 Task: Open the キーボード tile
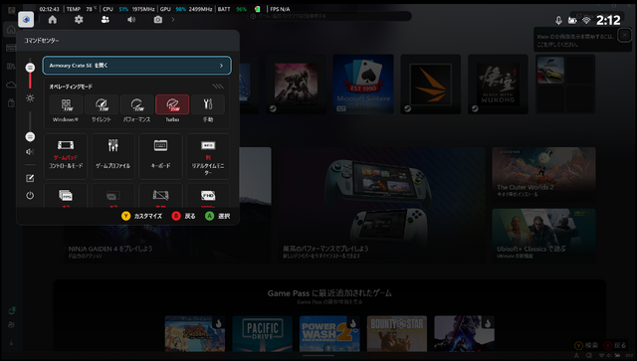(160, 156)
